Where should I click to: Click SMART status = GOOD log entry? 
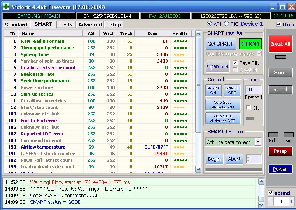pos(56,202)
